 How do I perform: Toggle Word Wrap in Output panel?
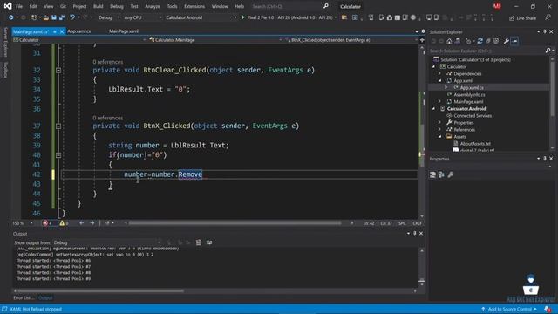coord(209,242)
